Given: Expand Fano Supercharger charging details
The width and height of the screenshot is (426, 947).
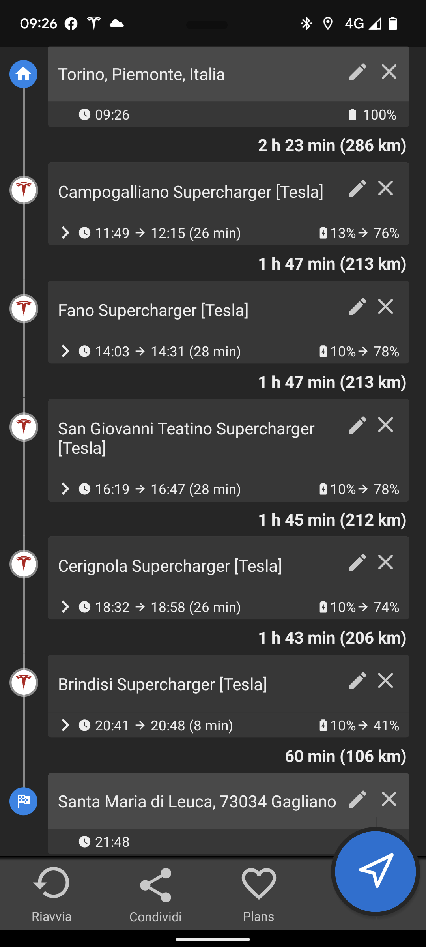Looking at the screenshot, I should coord(65,351).
